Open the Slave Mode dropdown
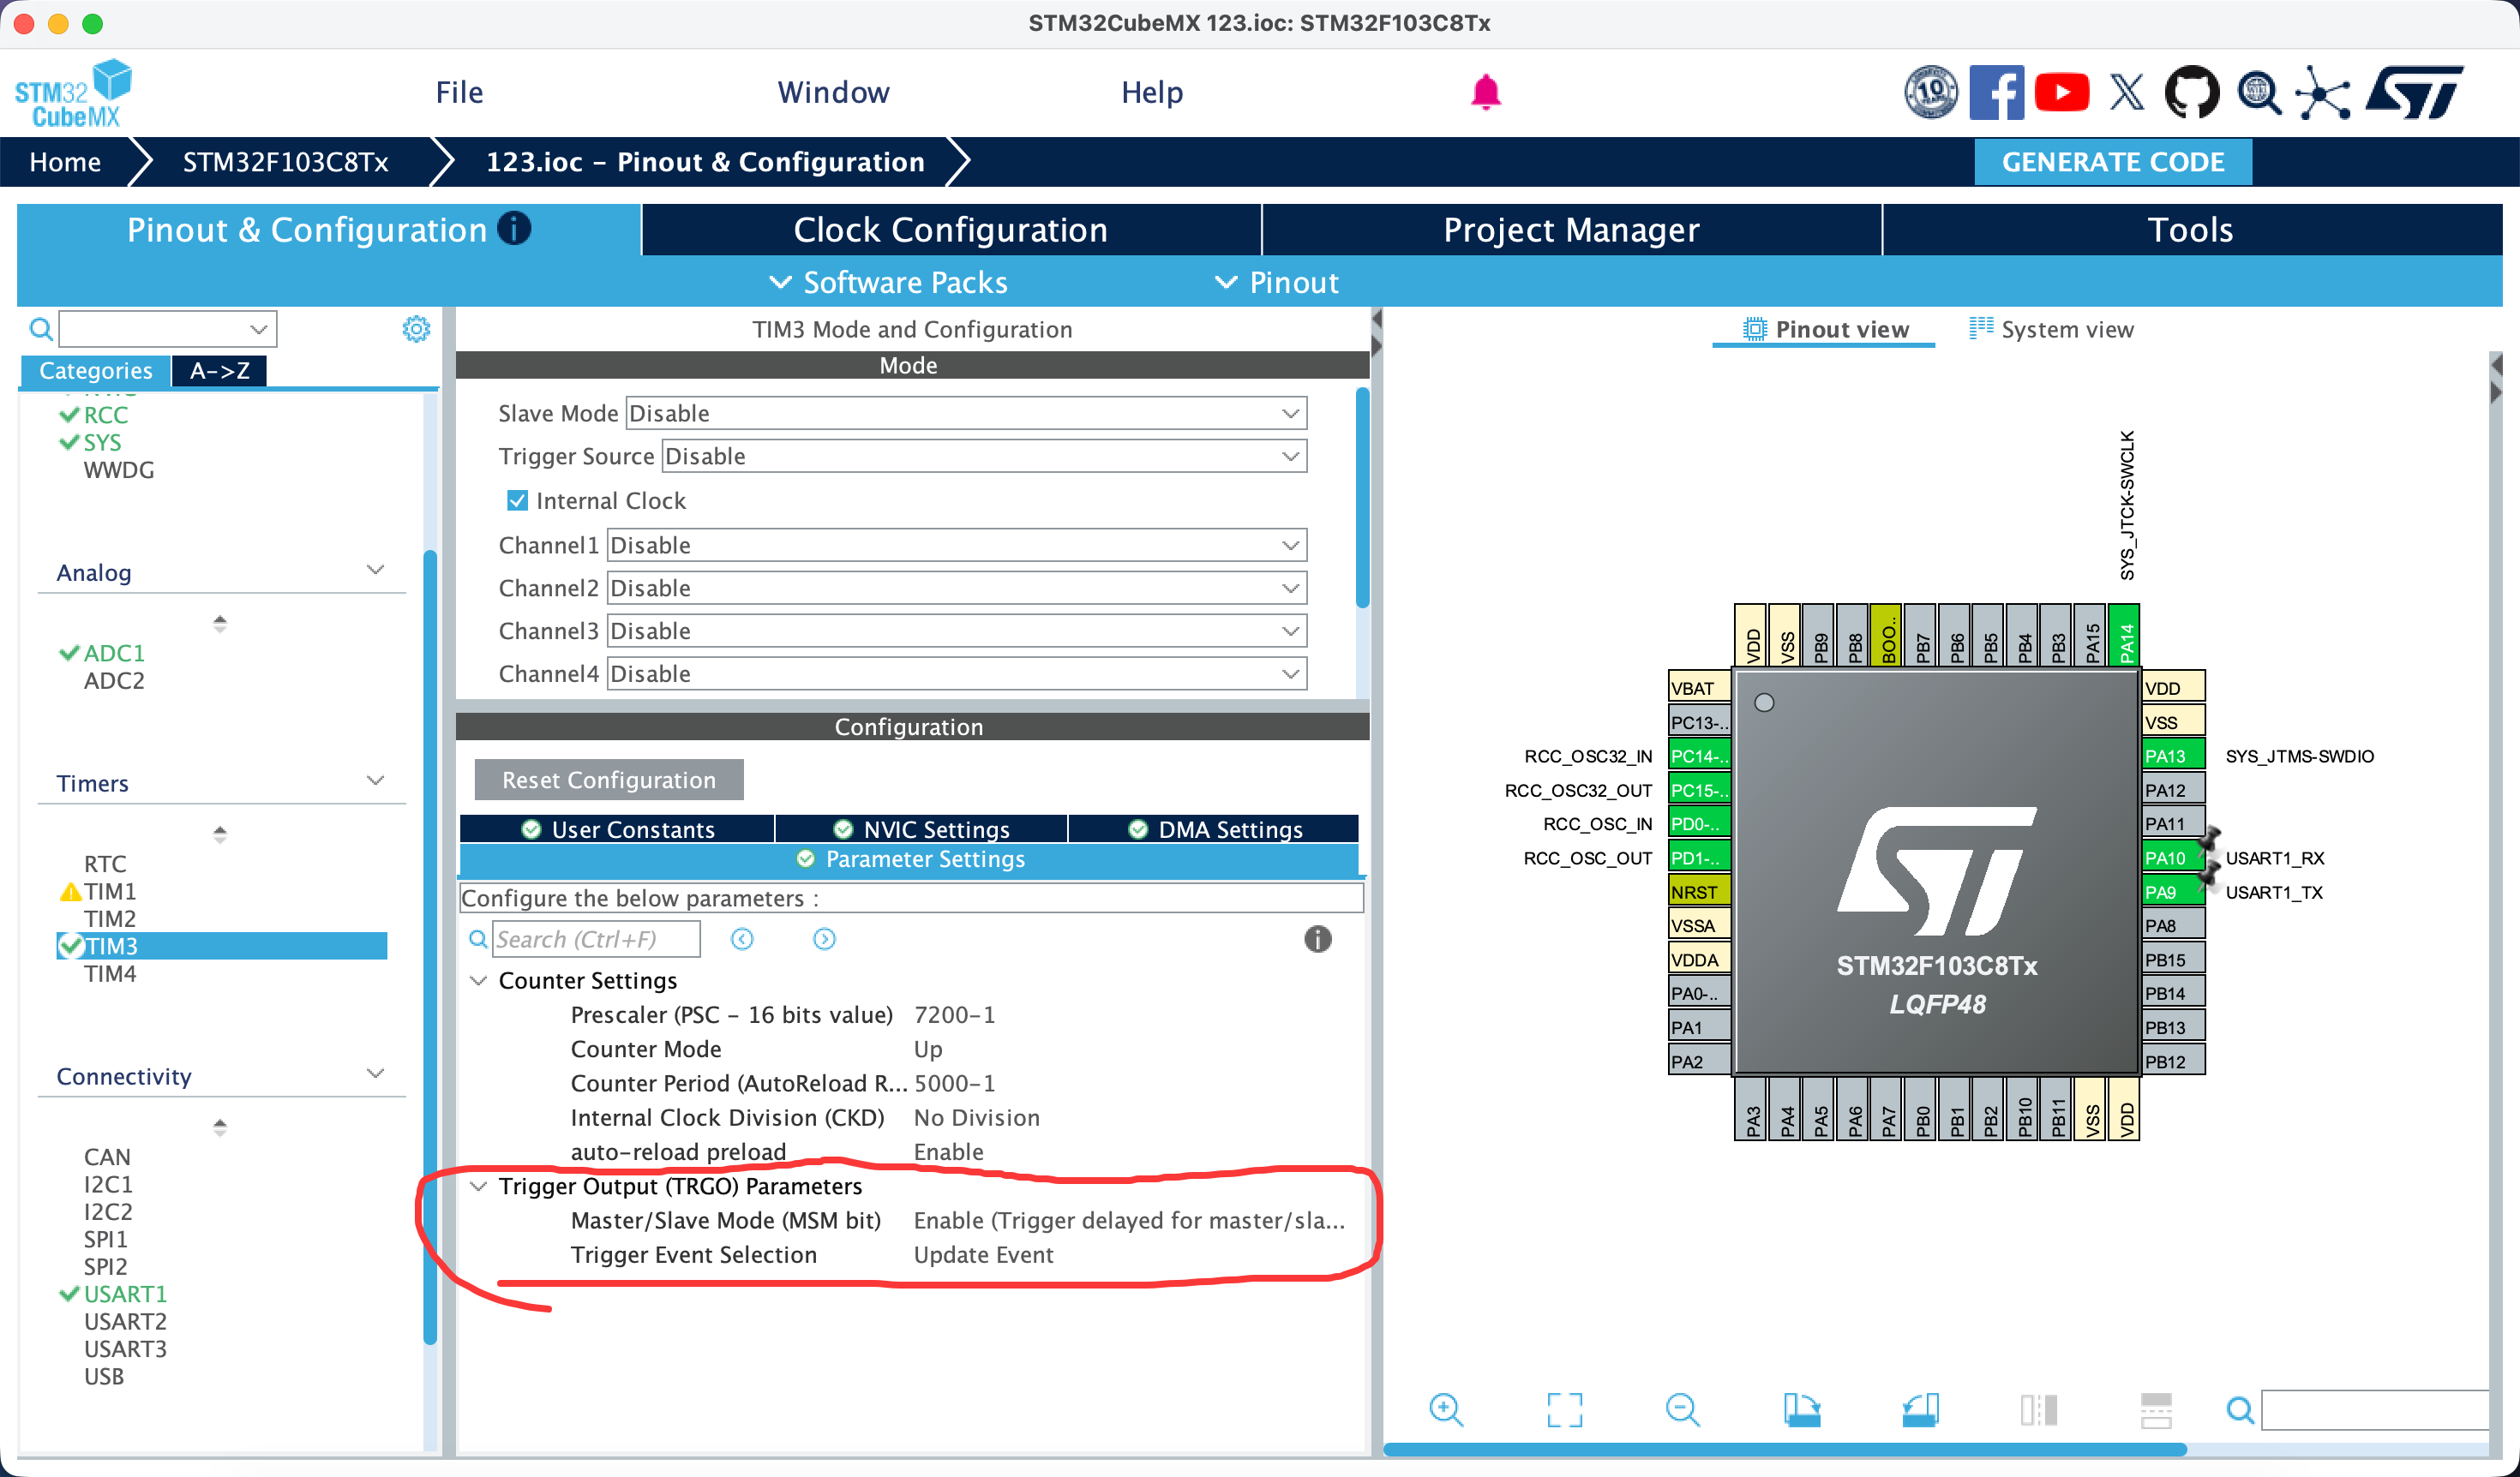2520x1477 pixels. pos(966,414)
